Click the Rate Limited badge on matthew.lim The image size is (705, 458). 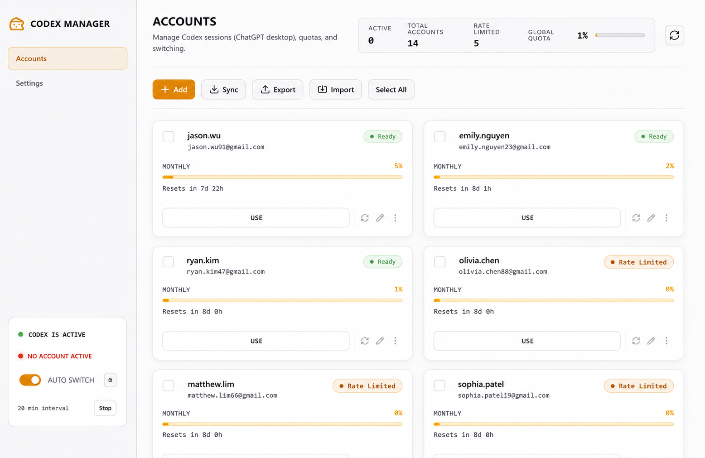point(367,386)
